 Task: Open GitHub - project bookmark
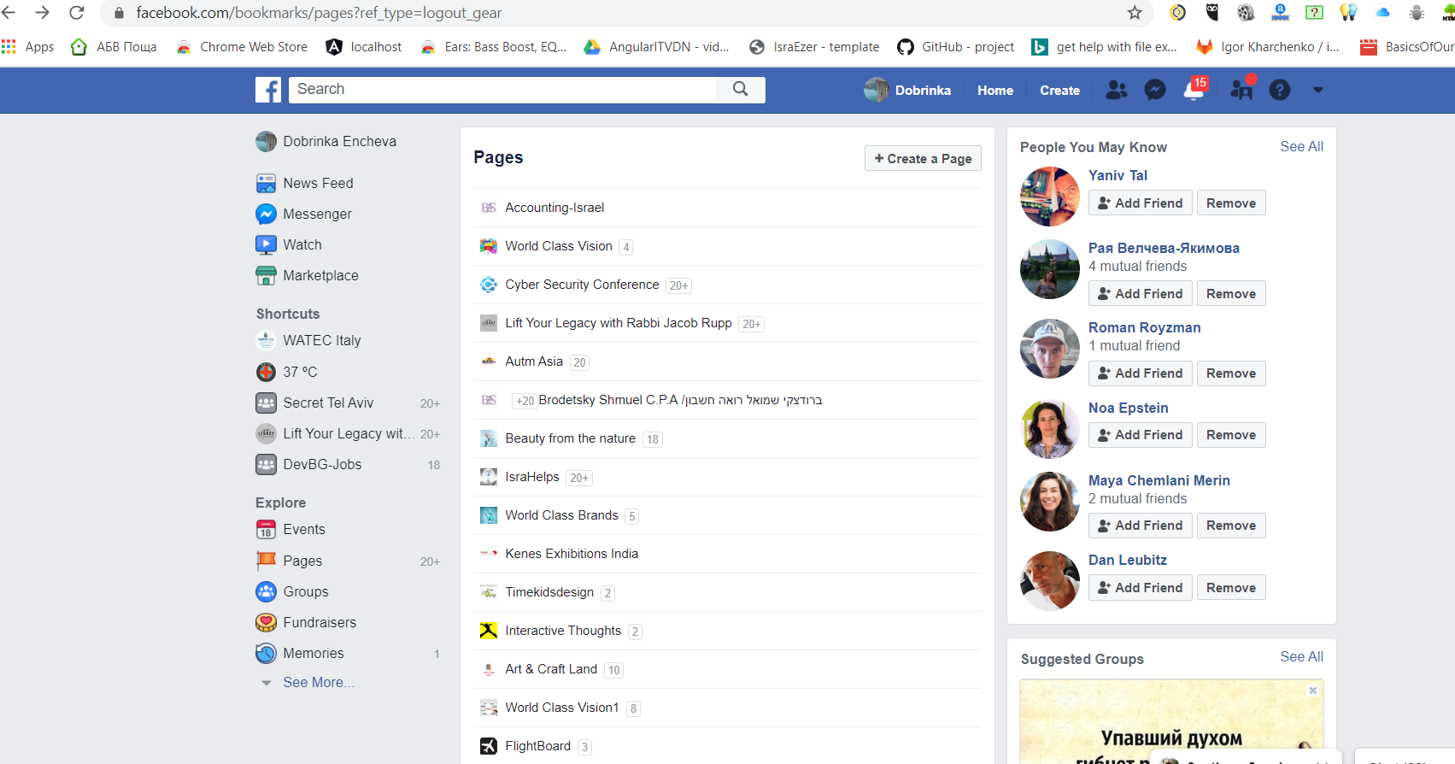click(x=956, y=47)
